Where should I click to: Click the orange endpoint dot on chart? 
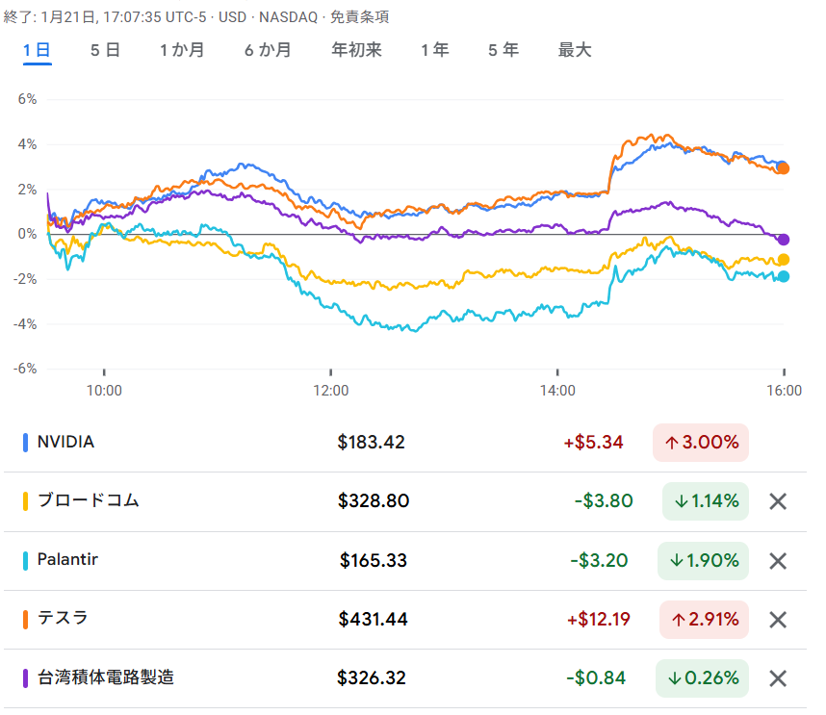coord(784,168)
